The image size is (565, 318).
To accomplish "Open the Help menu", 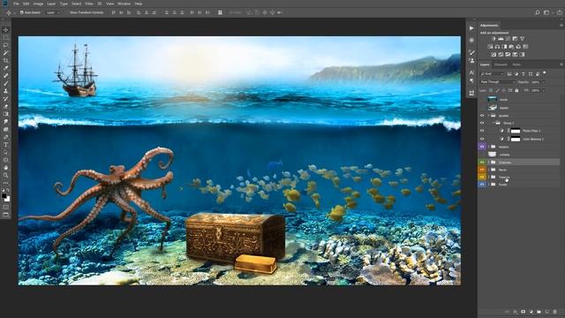I will click(139, 4).
